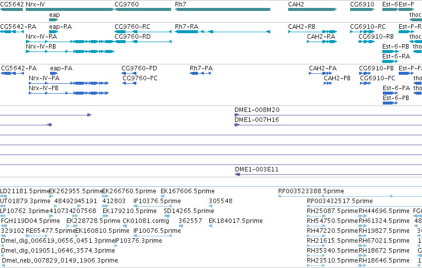Select EST SD14265.5prime
Image resolution: width=422 pixels, height=268 pixels.
[x=189, y=211]
